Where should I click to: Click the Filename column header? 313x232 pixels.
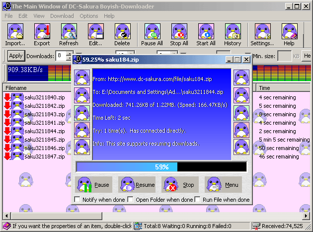coord(38,88)
